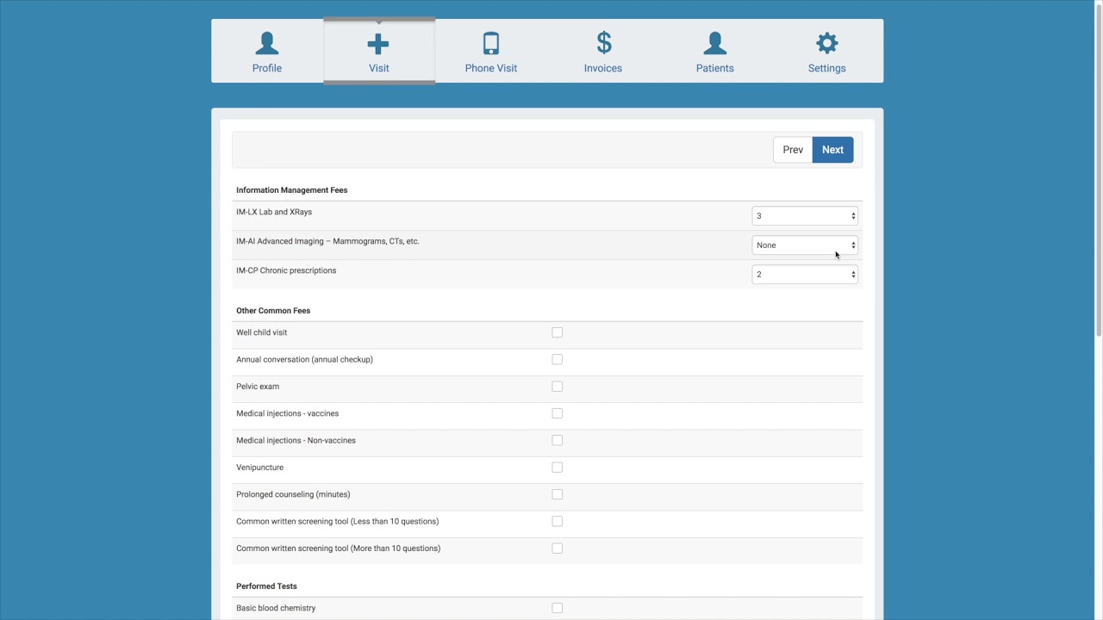The image size is (1103, 620).
Task: Tick Annual conversation checkbox
Action: (558, 359)
